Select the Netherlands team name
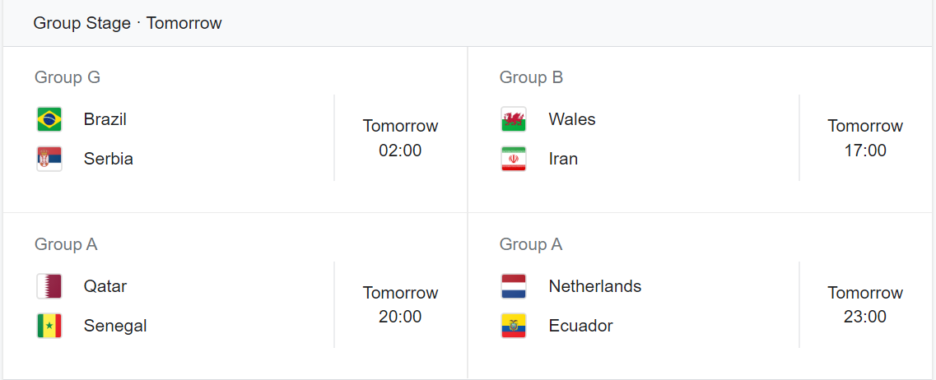Image resolution: width=936 pixels, height=380 pixels. click(x=594, y=286)
